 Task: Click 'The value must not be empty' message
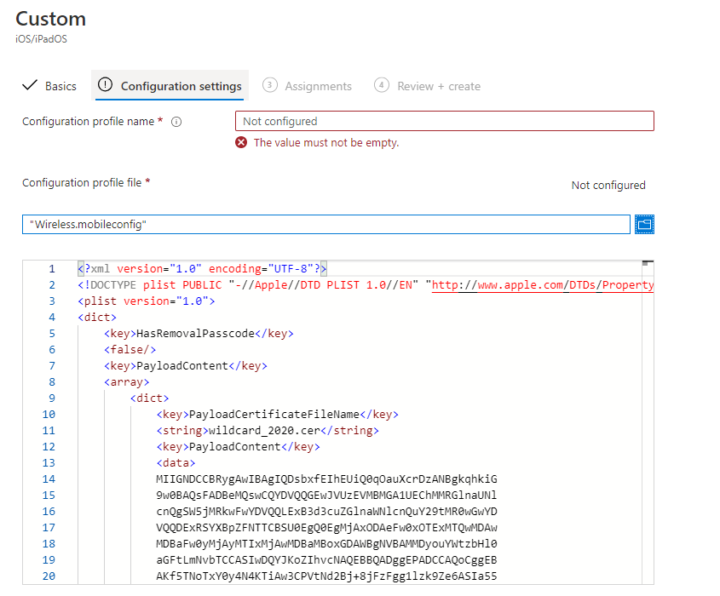pos(326,143)
